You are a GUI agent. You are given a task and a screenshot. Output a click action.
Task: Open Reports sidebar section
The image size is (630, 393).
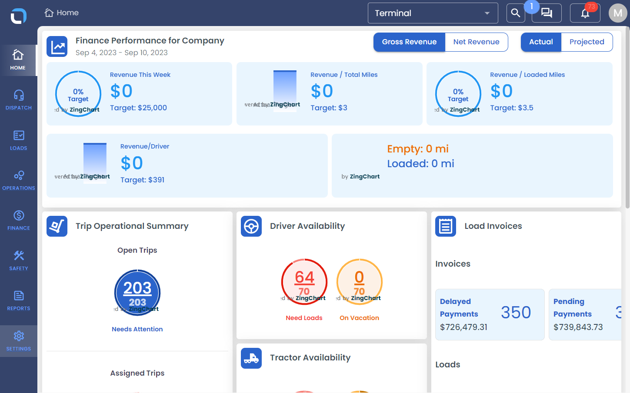click(18, 301)
